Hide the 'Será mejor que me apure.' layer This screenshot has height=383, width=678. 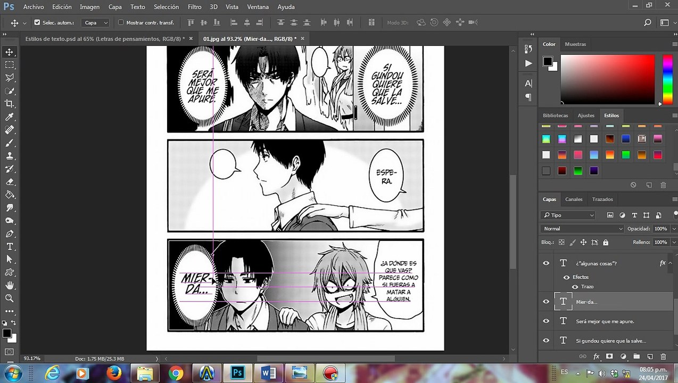point(546,321)
